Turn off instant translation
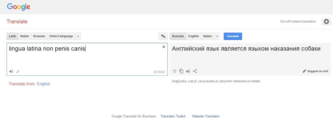333x125 pixels. click(x=298, y=22)
